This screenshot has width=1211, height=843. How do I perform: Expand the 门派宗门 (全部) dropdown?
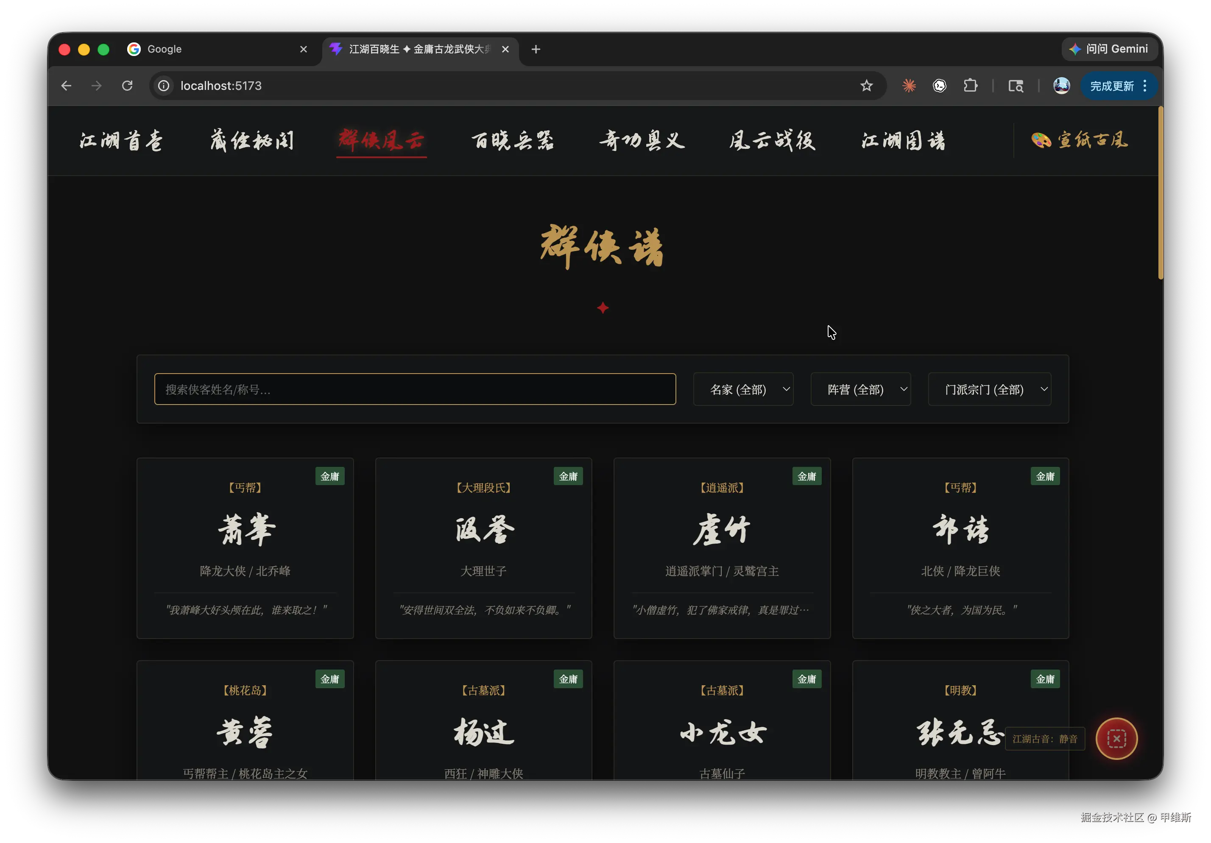coord(990,389)
